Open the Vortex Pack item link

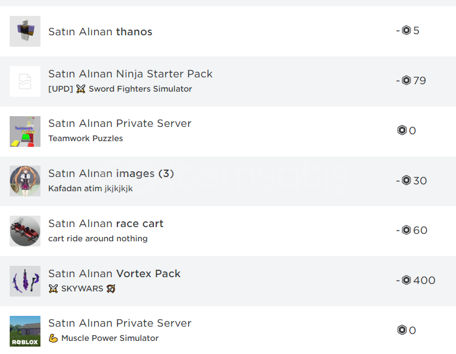[x=148, y=274]
